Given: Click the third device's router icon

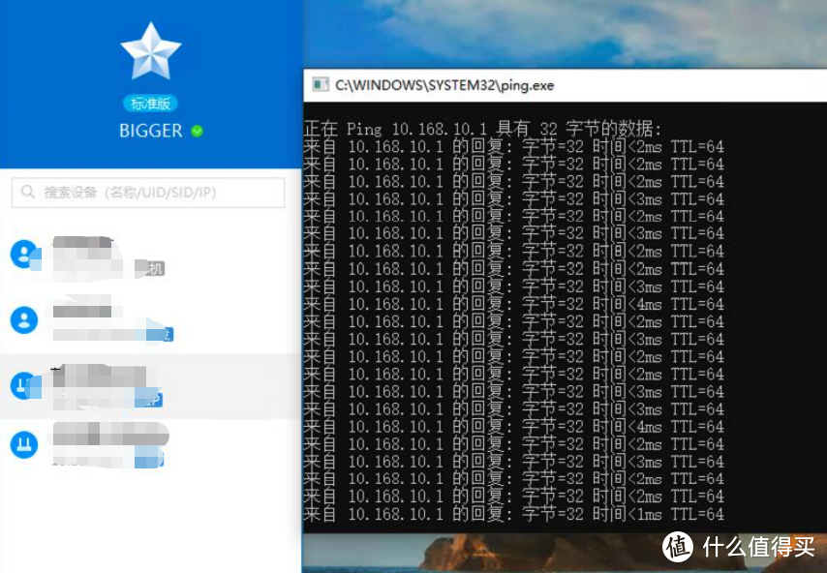Looking at the screenshot, I should (23, 385).
